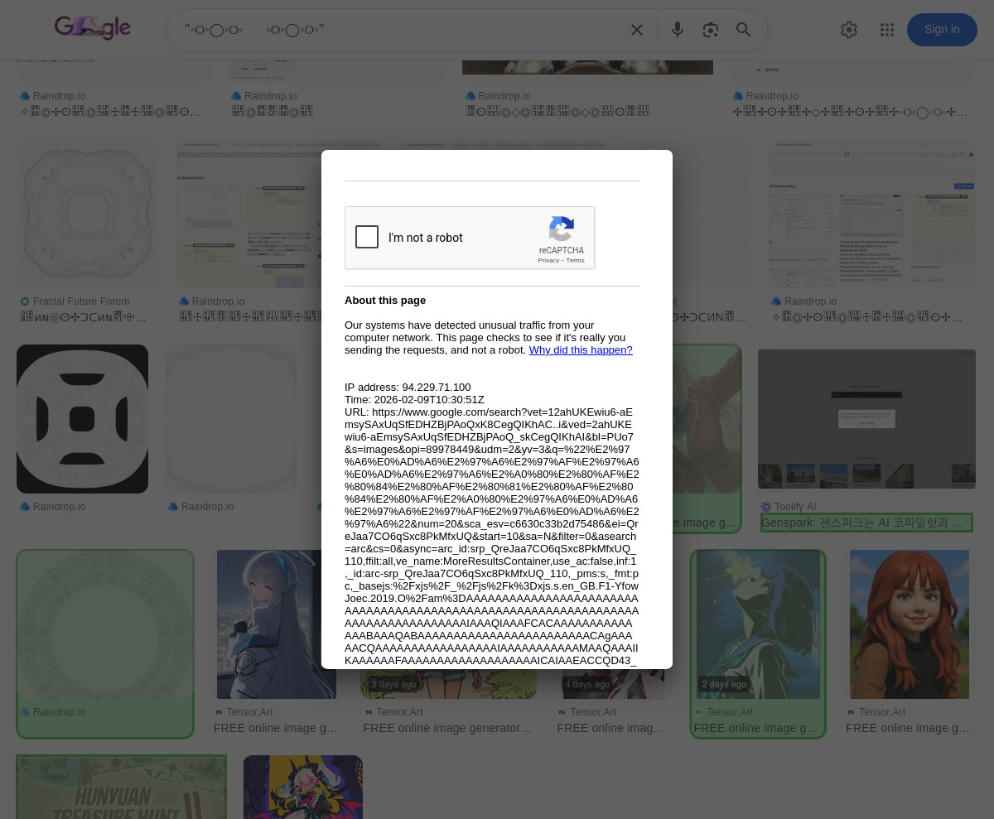Click inside the Google search field
The height and width of the screenshot is (819, 994).
398,31
